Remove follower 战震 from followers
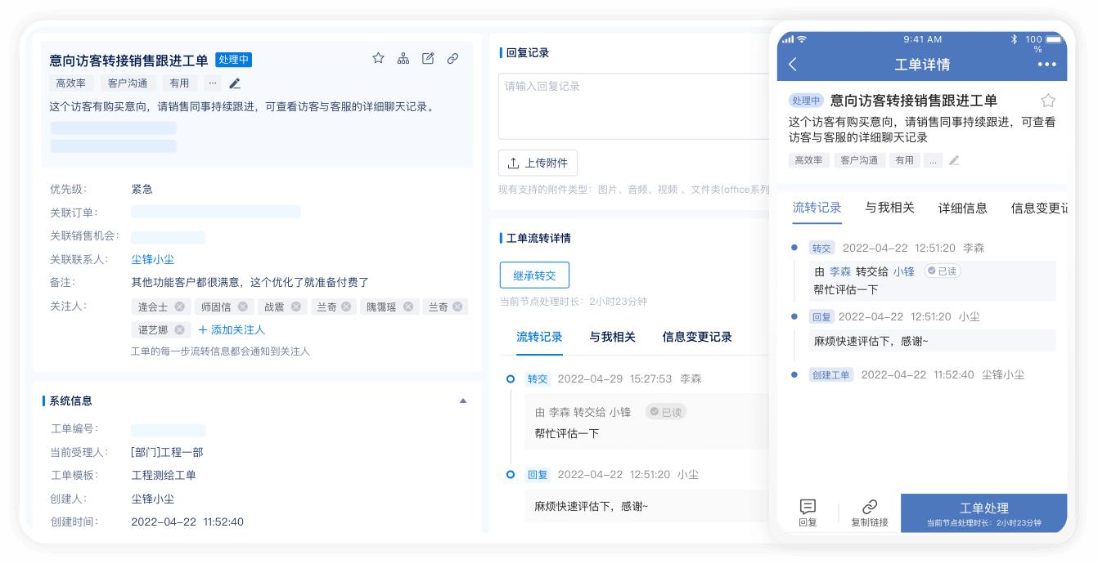The width and height of the screenshot is (1098, 564). [x=296, y=307]
